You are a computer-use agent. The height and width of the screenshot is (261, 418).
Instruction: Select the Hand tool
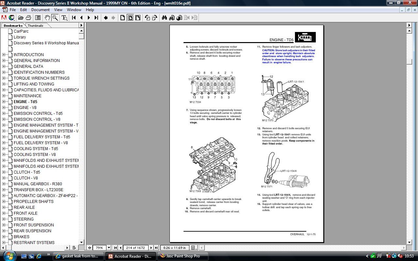point(48,18)
